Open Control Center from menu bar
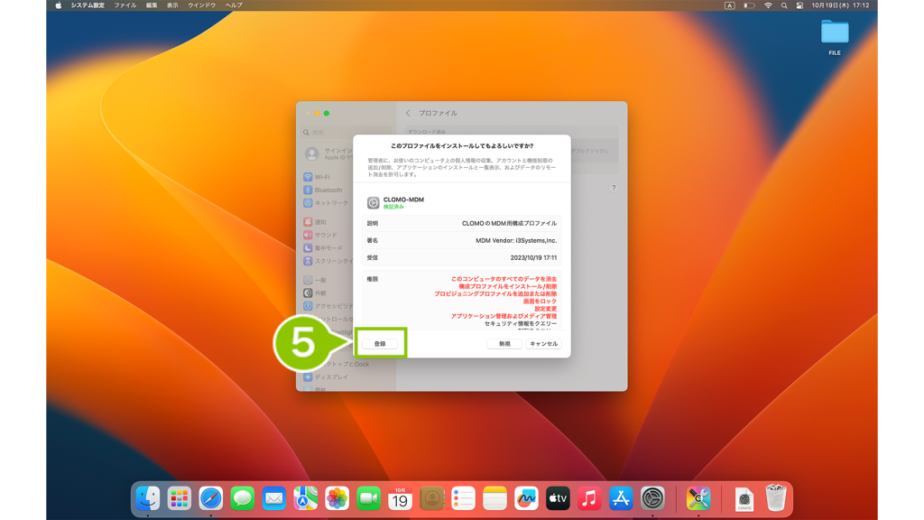 [799, 5]
